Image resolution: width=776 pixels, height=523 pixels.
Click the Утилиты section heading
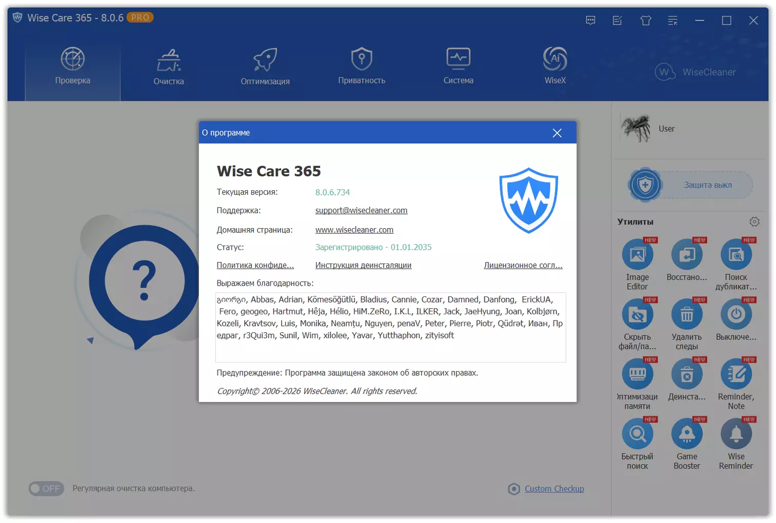pyautogui.click(x=635, y=222)
